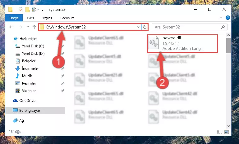
Task: Switch to details list view
Action: [220, 132]
